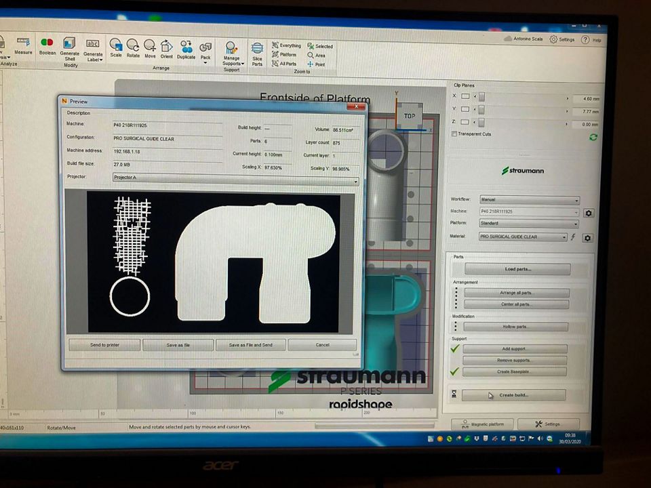The width and height of the screenshot is (651, 488).
Task: Click Save as File and Send
Action: click(x=251, y=345)
